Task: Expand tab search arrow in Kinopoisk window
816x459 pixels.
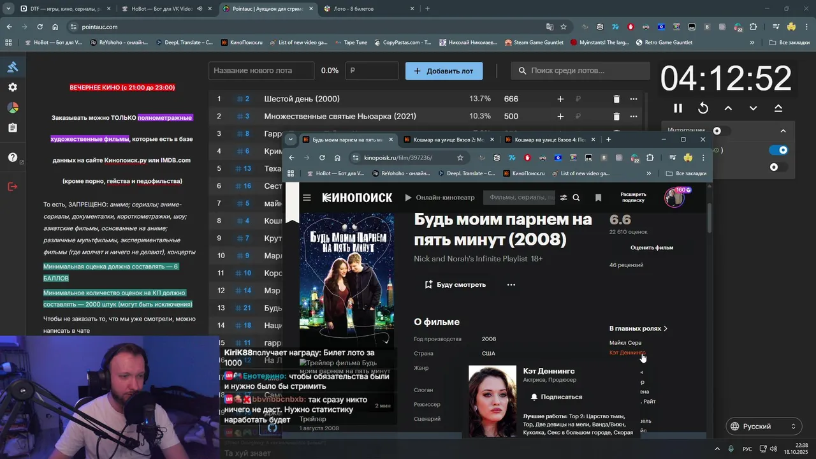Action: [291, 139]
